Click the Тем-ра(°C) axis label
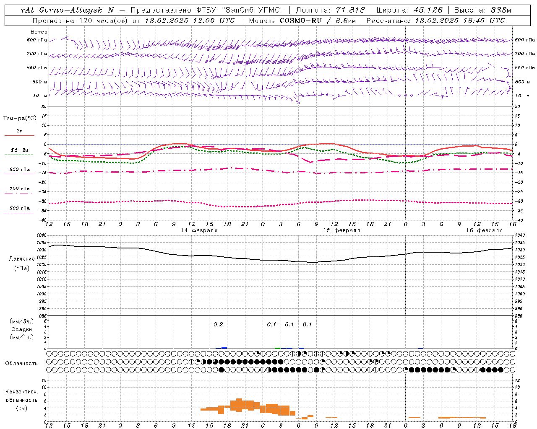 [x=20, y=119]
